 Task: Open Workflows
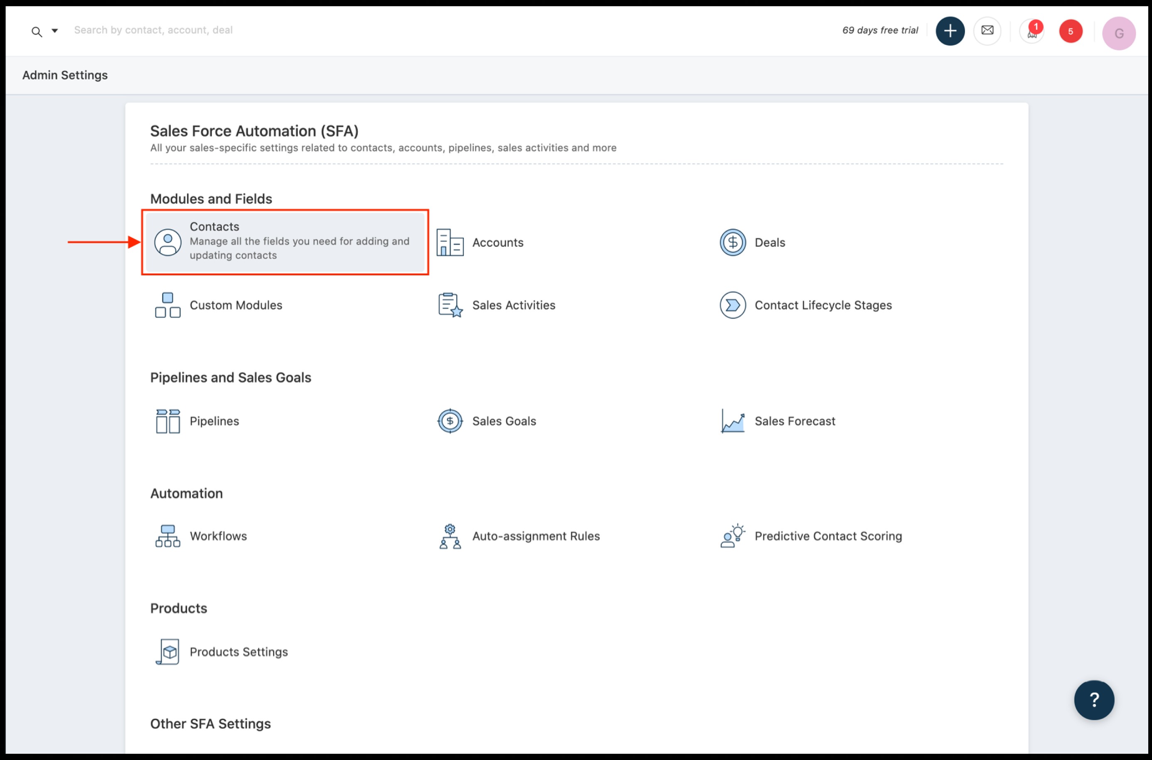pyautogui.click(x=218, y=536)
